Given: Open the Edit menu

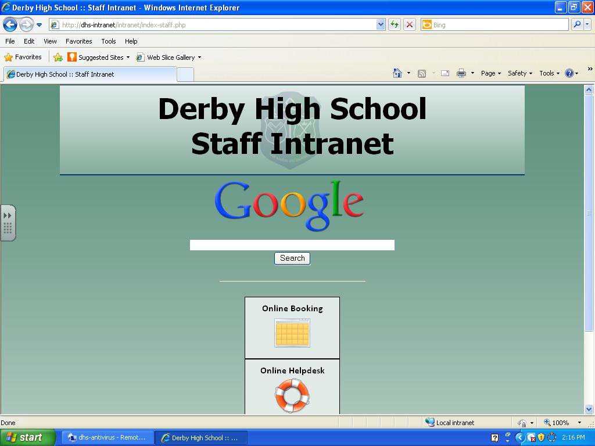Looking at the screenshot, I should [x=29, y=41].
